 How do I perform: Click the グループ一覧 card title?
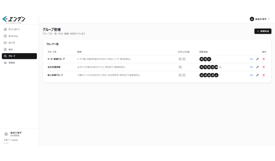[52, 44]
